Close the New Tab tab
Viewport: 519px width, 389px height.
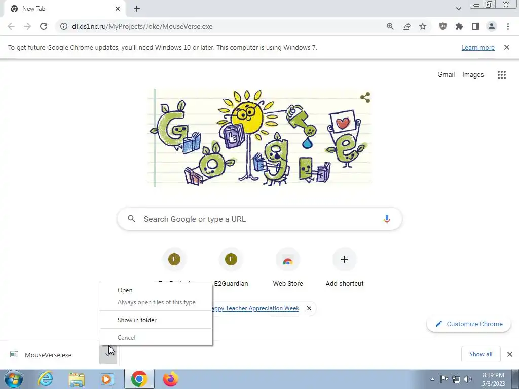coord(118,9)
